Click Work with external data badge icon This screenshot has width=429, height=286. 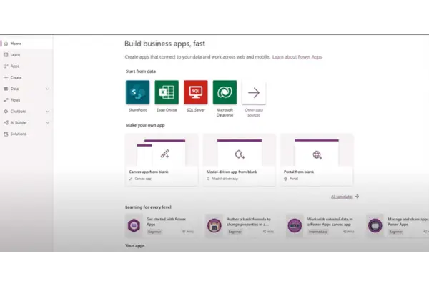click(x=295, y=225)
